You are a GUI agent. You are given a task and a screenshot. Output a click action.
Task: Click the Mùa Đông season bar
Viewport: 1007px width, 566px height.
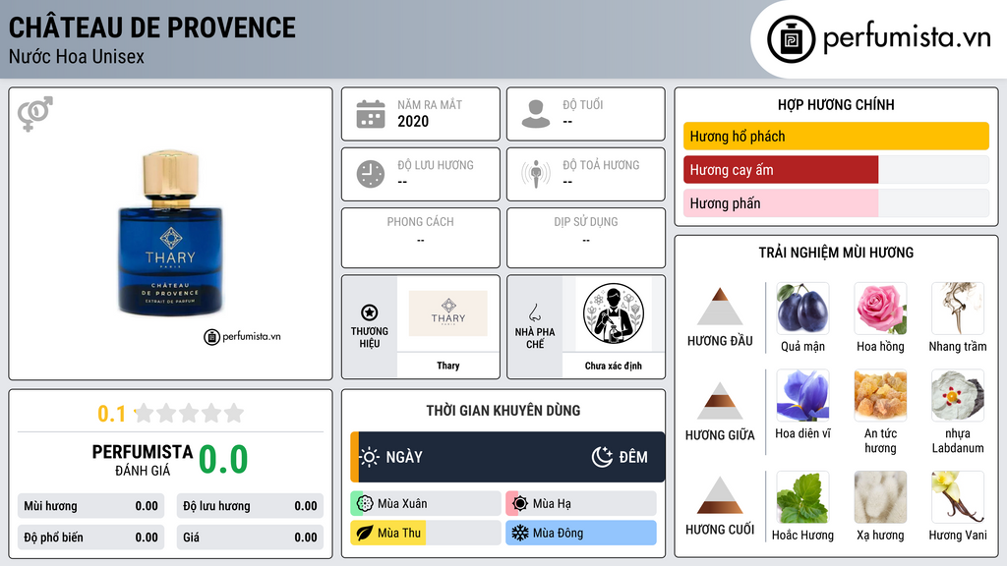581,534
